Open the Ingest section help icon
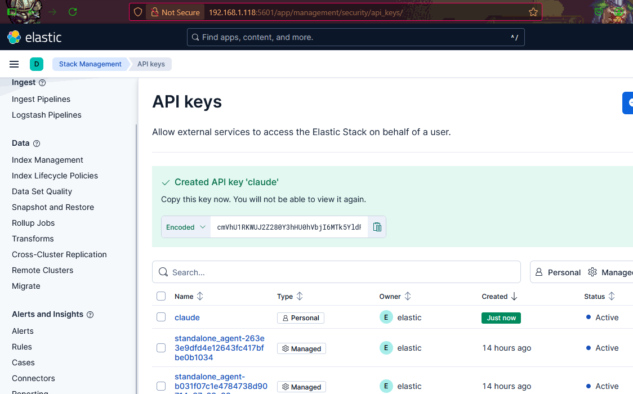The height and width of the screenshot is (394, 633). (x=42, y=83)
